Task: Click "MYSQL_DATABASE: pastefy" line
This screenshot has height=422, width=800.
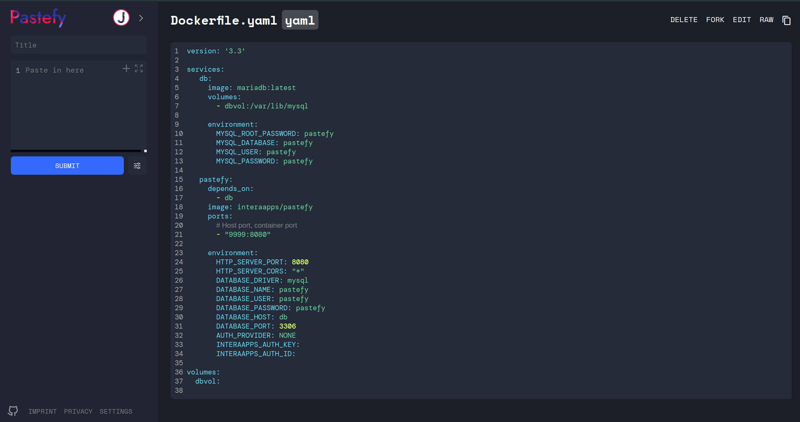Action: pos(264,143)
